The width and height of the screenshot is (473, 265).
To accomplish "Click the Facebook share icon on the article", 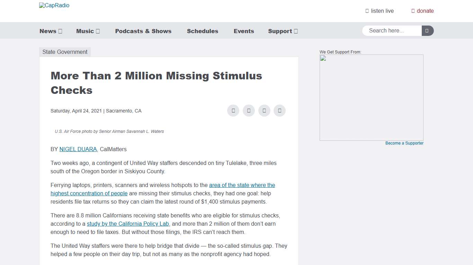I will [233, 110].
